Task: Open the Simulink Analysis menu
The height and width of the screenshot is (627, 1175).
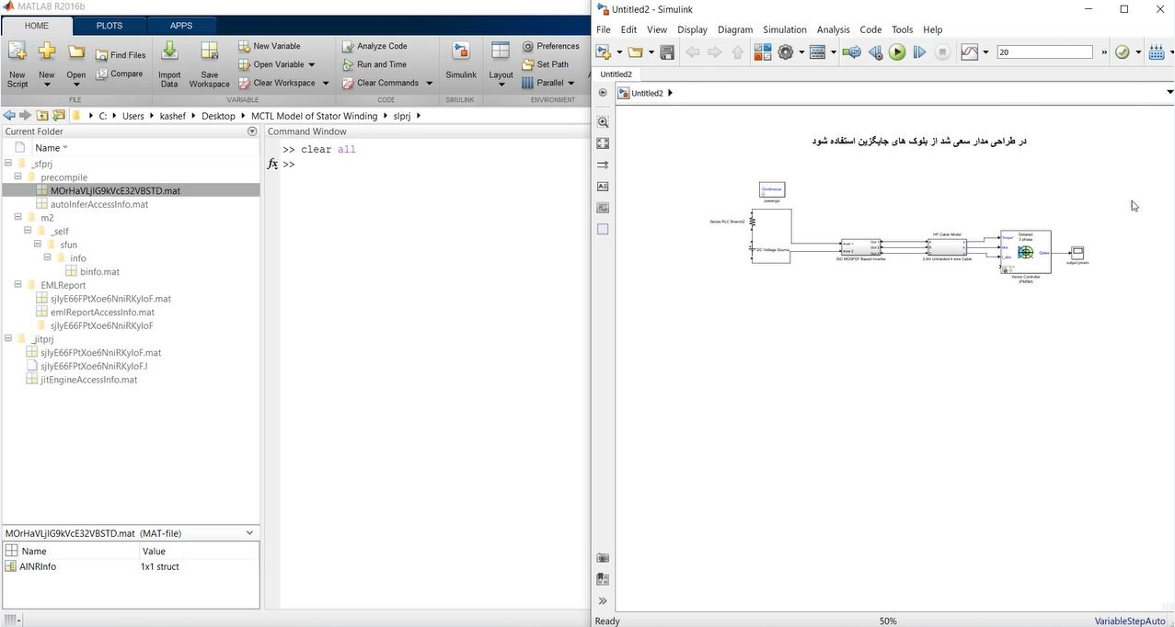Action: (x=833, y=29)
